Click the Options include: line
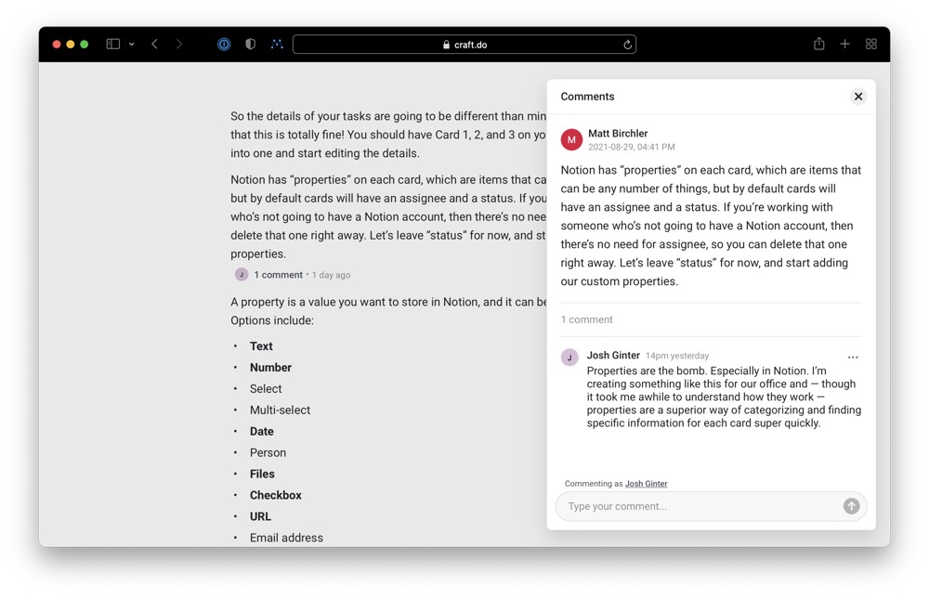 272,320
